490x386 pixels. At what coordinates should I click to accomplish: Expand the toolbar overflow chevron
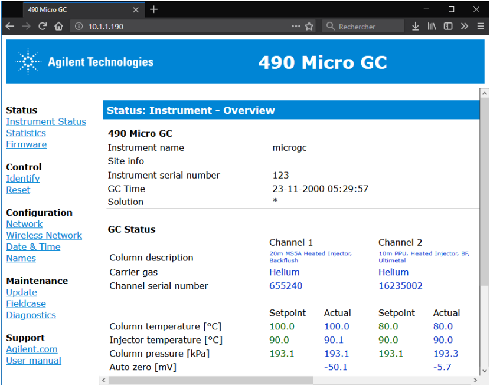[x=465, y=27]
